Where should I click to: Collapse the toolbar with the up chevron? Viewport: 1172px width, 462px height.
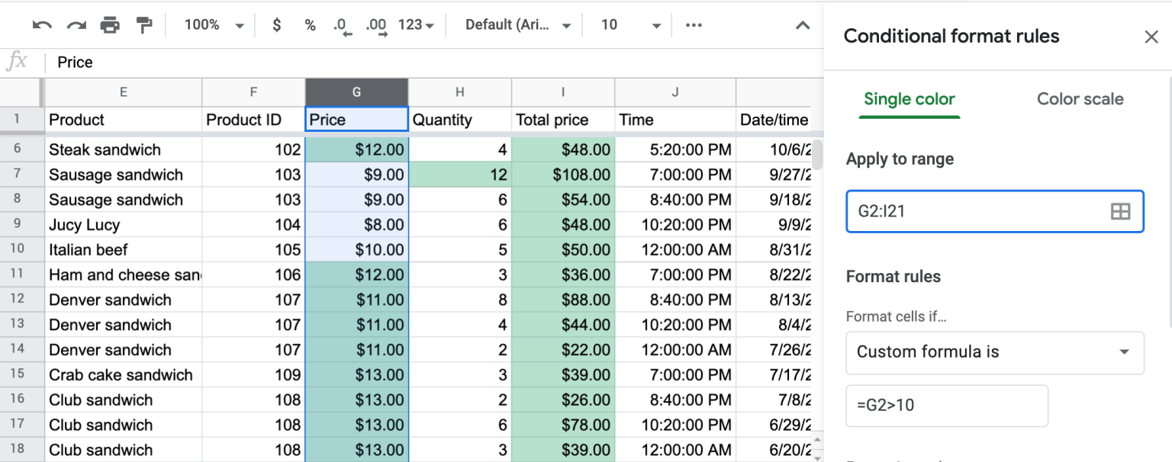(x=802, y=24)
